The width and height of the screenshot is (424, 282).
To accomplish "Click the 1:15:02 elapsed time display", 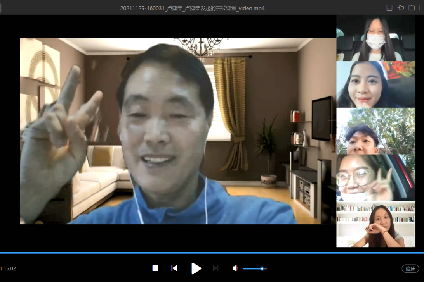I will pos(8,268).
